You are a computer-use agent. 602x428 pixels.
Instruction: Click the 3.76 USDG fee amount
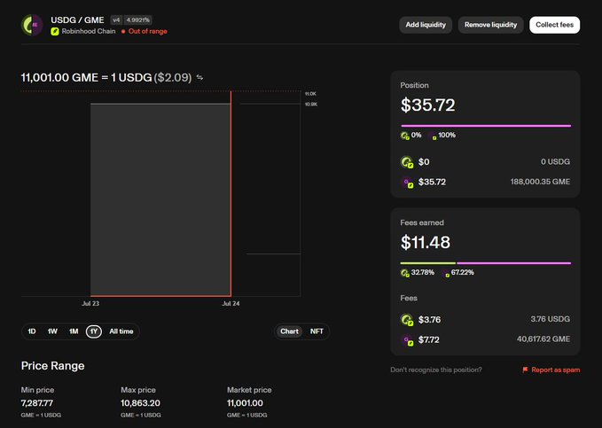click(x=551, y=319)
